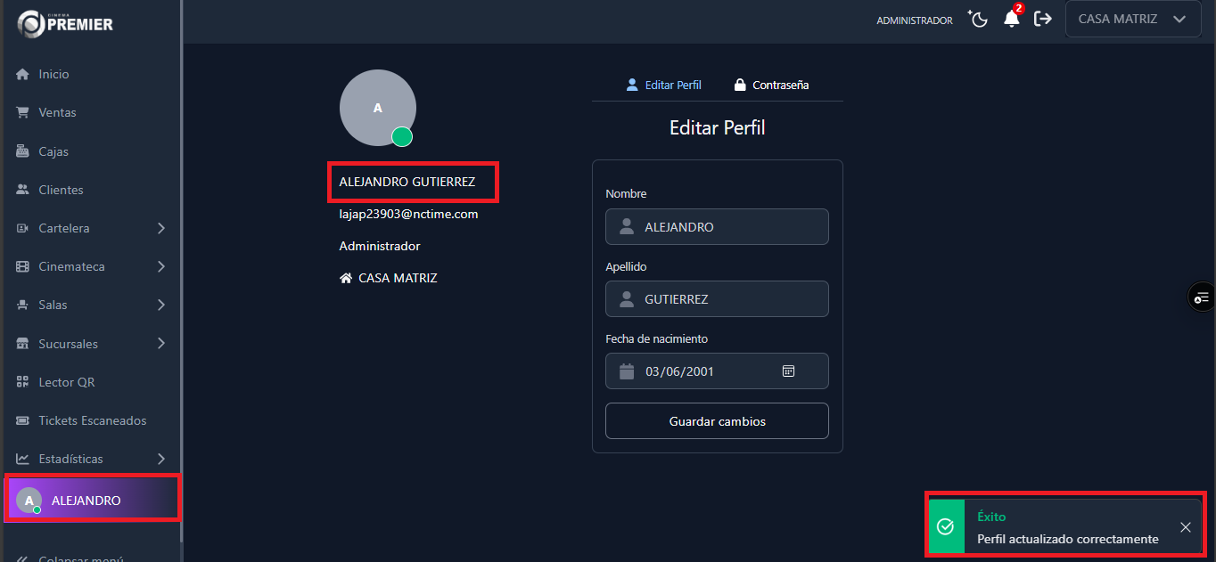Open the date picker calendar icon
Image resolution: width=1216 pixels, height=562 pixels.
point(788,371)
